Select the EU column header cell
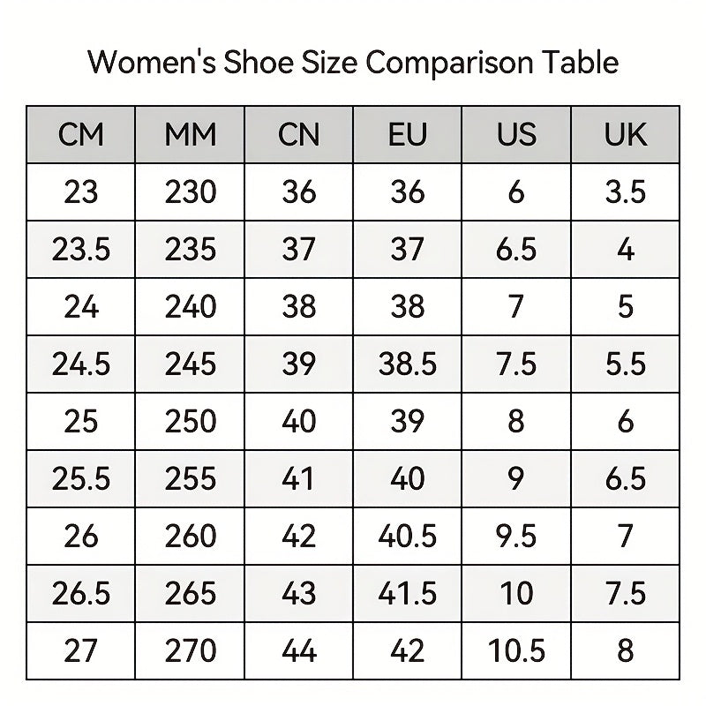706x706 pixels. click(408, 135)
